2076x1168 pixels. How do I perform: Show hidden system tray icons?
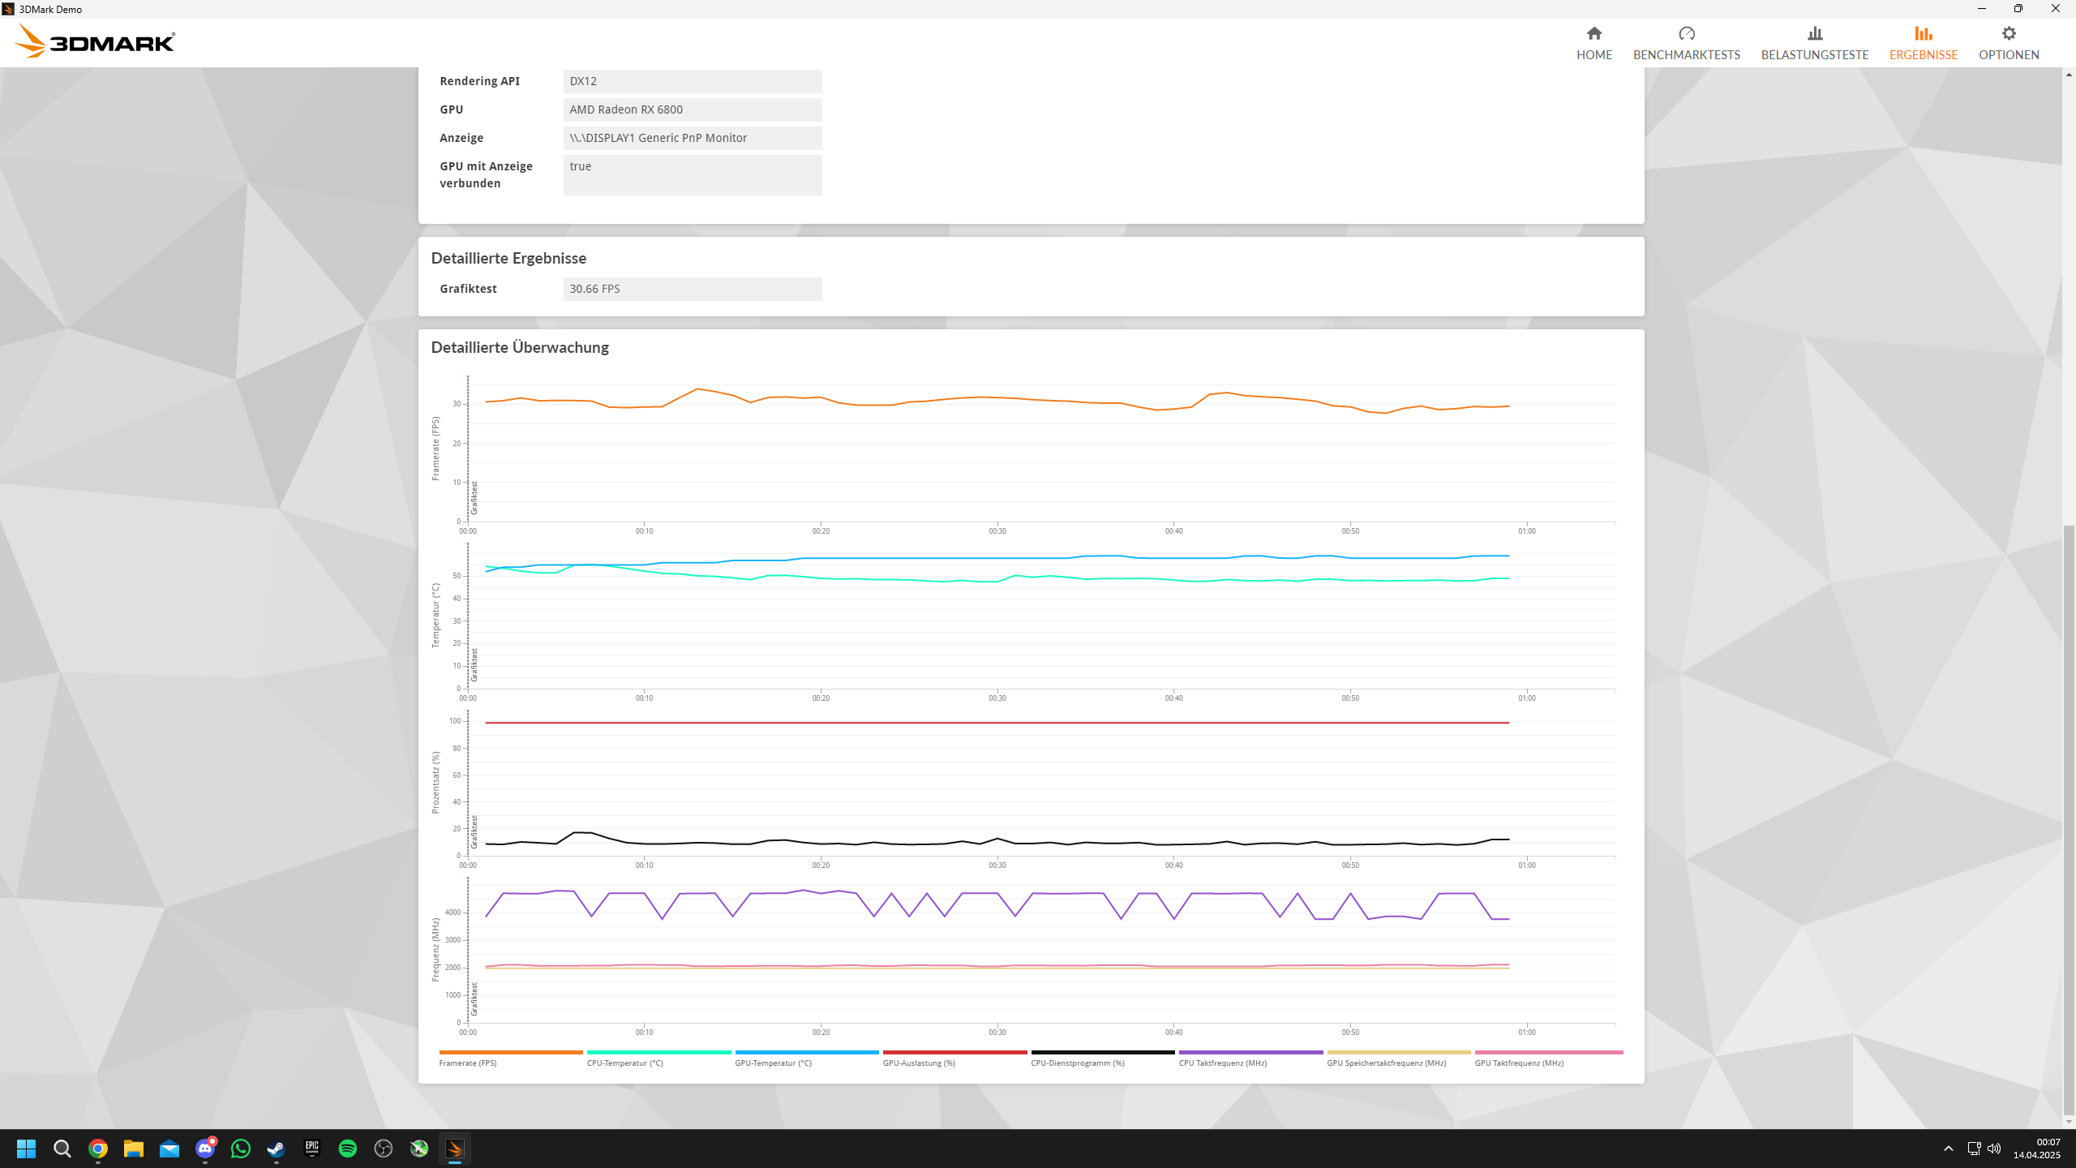(1948, 1149)
